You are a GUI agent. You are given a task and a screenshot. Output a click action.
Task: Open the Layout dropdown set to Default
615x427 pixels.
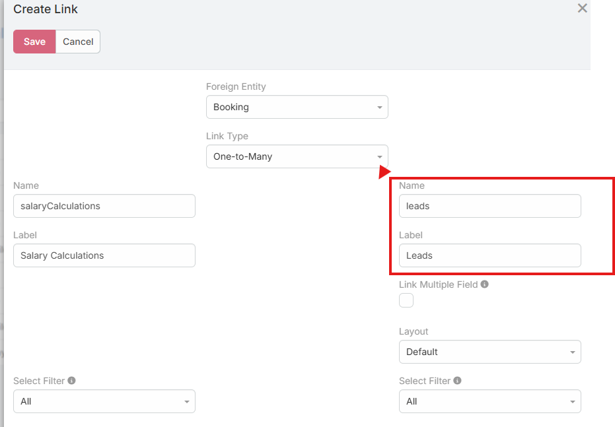[x=489, y=352]
